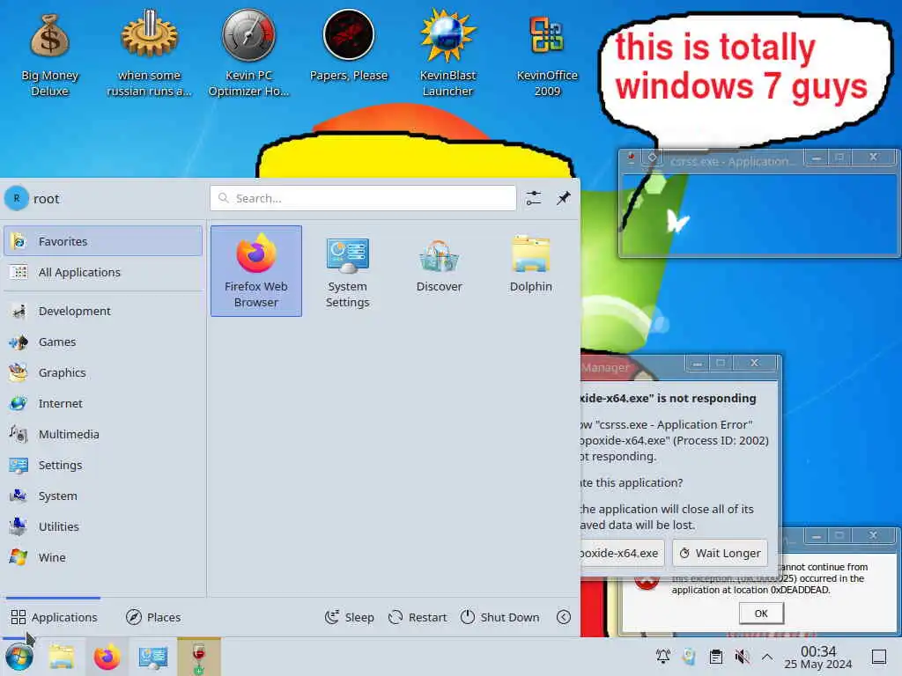Switch to Wine task in taskbar
902x676 pixels.
coord(198,657)
